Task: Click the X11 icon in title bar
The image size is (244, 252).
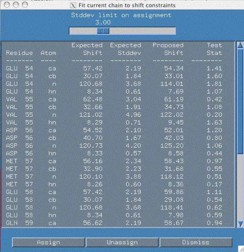Action: coord(73,6)
